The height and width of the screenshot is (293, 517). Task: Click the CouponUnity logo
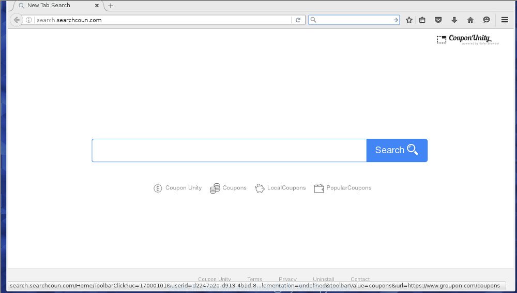pyautogui.click(x=467, y=39)
